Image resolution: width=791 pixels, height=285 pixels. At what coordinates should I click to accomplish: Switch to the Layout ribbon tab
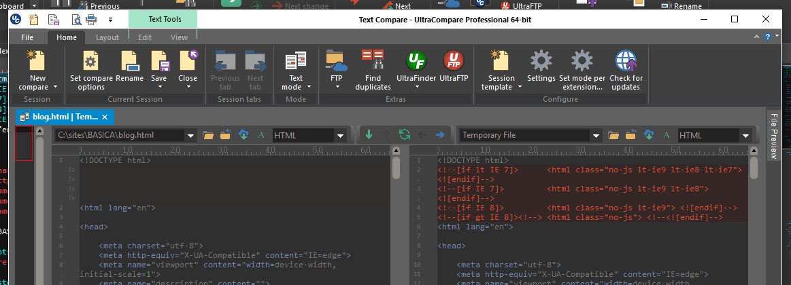click(x=107, y=37)
